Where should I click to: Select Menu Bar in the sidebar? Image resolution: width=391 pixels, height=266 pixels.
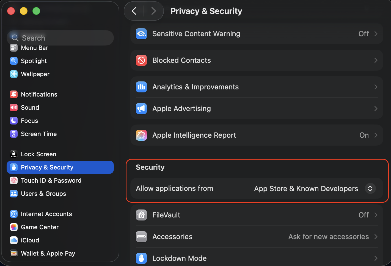(x=60, y=48)
